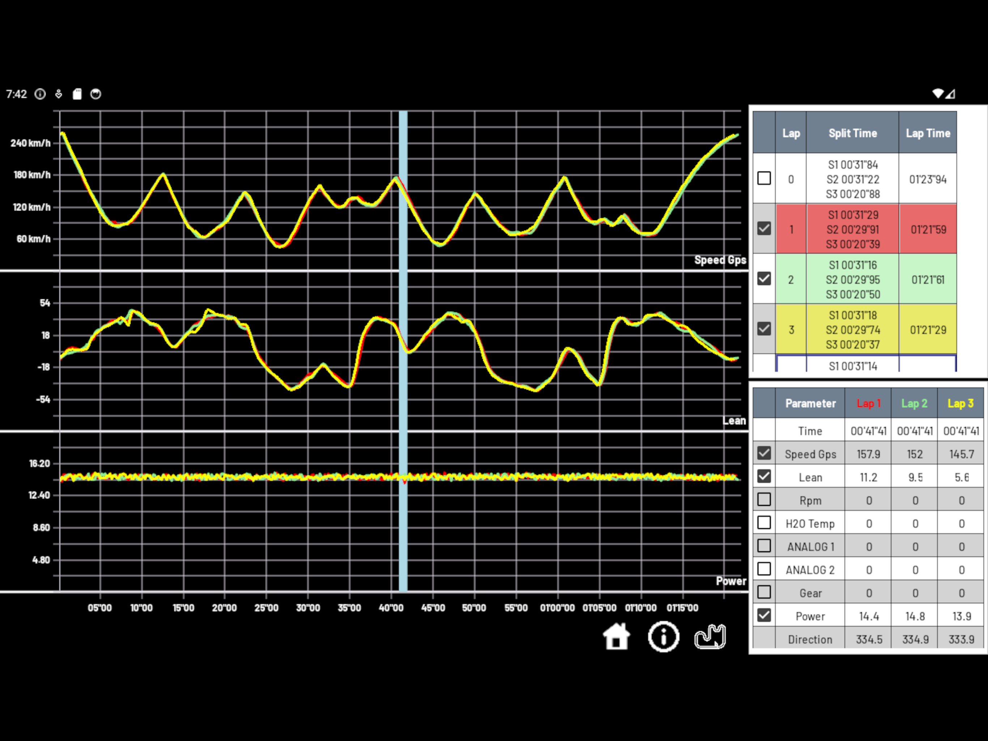988x741 pixels.
Task: Uncheck the lap 3 checkbox
Action: (x=764, y=329)
